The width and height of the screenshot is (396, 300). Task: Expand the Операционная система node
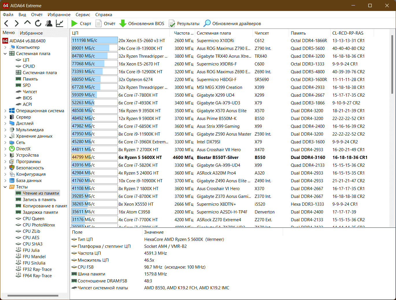(x=5, y=111)
